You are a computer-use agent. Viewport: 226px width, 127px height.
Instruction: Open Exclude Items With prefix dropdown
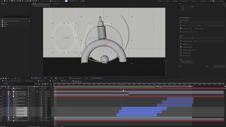click(x=198, y=41)
